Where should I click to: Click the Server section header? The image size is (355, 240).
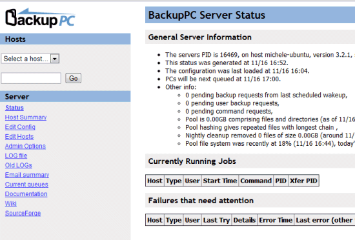click(x=65, y=97)
